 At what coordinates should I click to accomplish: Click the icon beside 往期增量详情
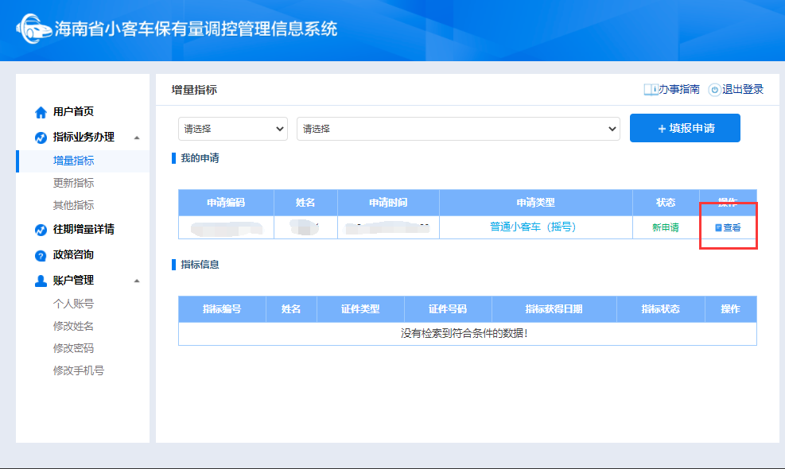coord(41,230)
